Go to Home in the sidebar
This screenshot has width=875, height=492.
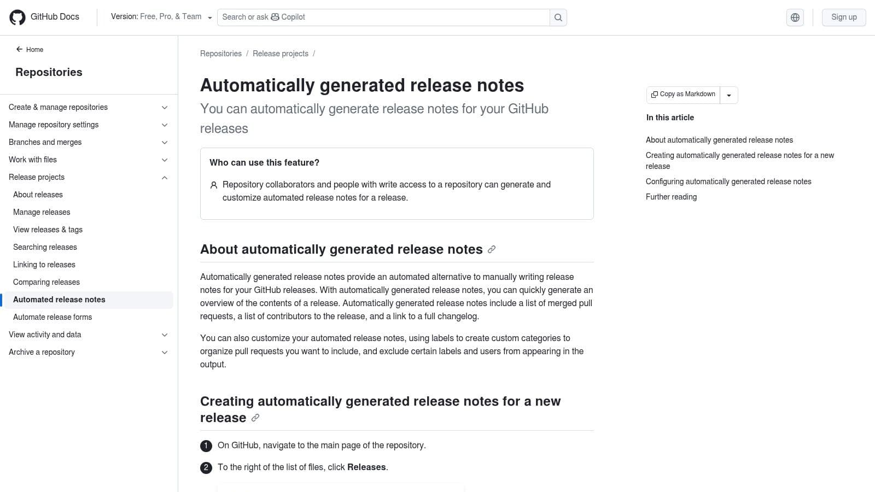(x=30, y=49)
